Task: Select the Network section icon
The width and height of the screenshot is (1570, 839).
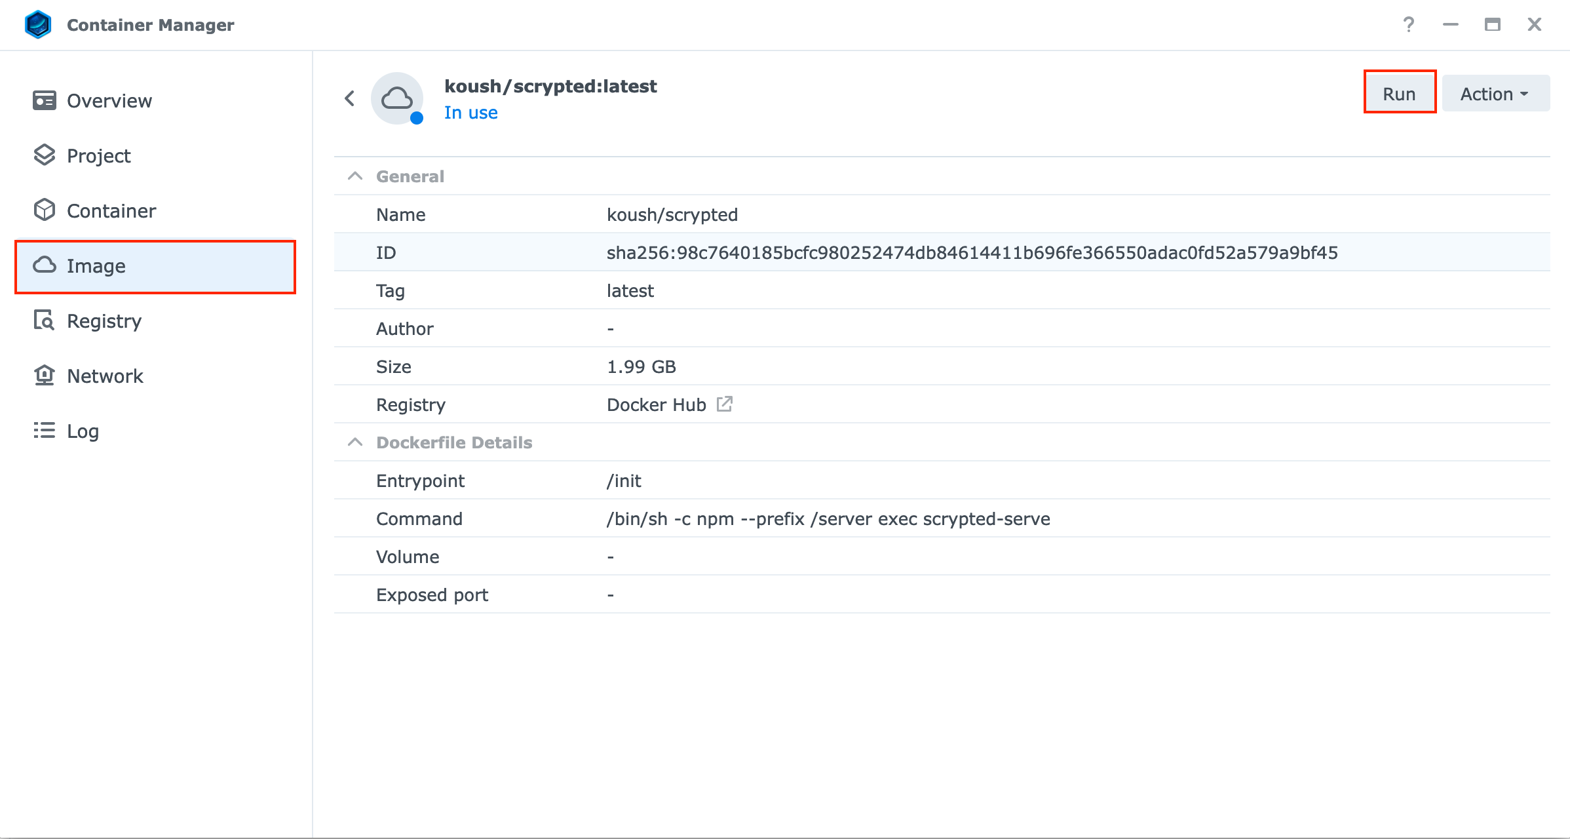Action: 44,375
